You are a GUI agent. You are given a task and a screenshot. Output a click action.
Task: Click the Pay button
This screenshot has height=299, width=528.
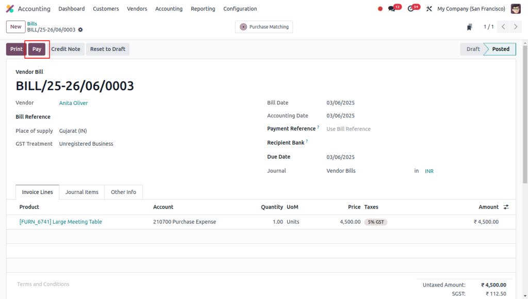coord(37,49)
